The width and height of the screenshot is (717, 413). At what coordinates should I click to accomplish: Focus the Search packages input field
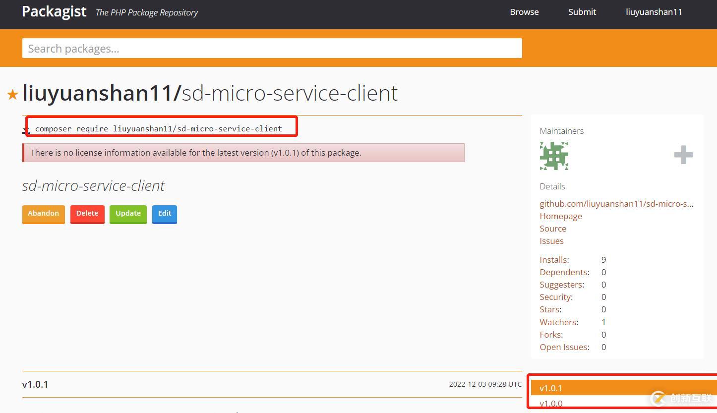(x=272, y=48)
